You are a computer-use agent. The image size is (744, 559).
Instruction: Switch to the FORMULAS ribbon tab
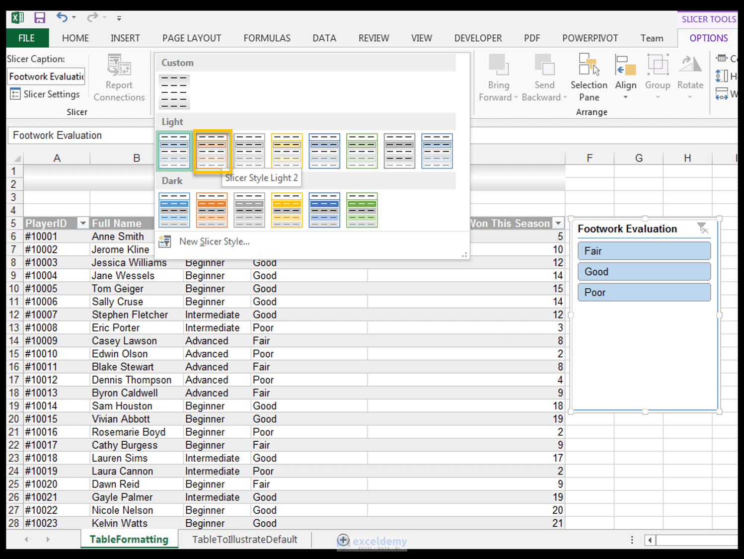[267, 38]
